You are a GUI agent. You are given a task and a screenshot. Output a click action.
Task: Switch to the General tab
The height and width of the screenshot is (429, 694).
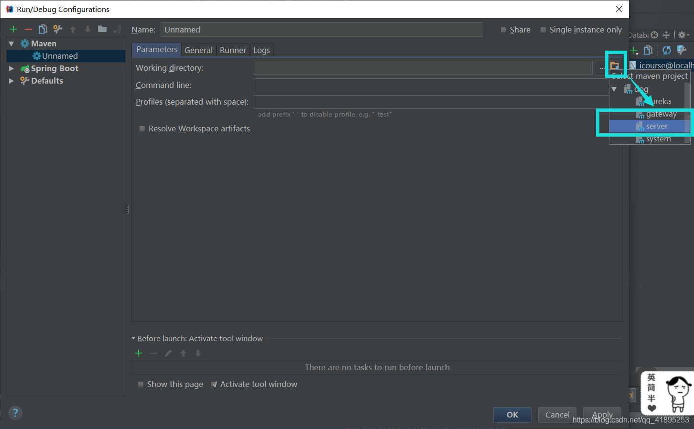pos(198,50)
